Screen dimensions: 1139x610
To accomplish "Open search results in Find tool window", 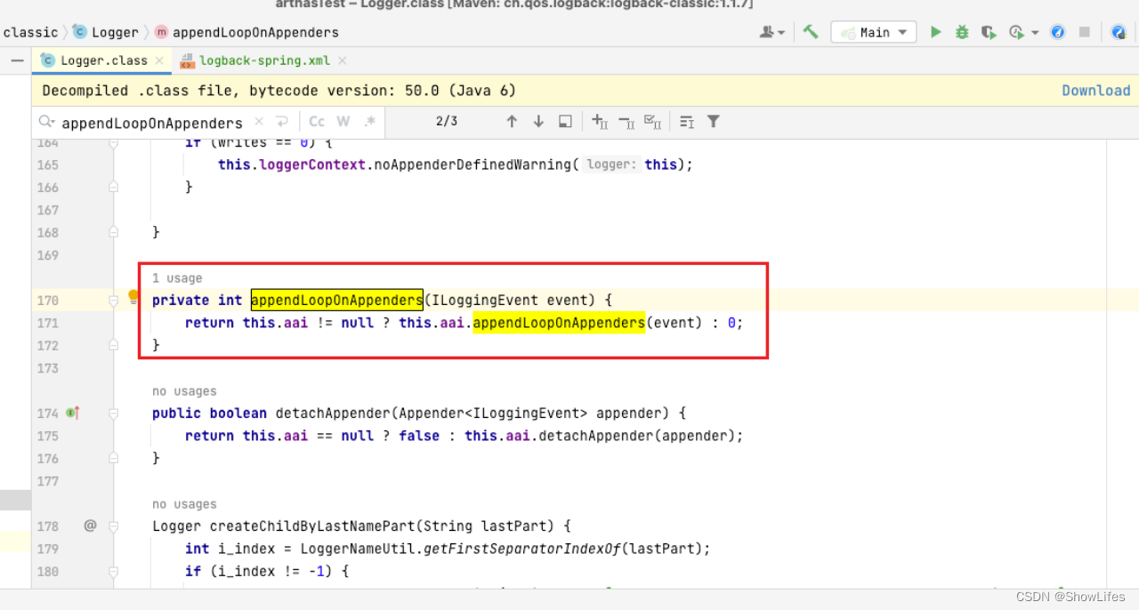I will pos(565,121).
